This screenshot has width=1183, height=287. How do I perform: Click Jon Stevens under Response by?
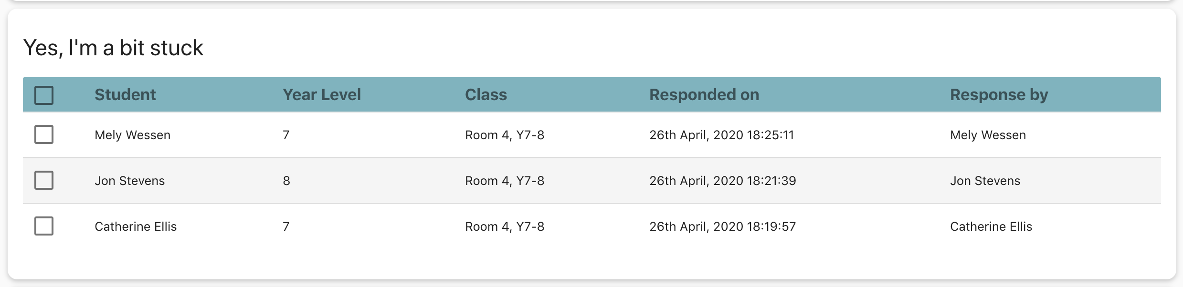[985, 181]
